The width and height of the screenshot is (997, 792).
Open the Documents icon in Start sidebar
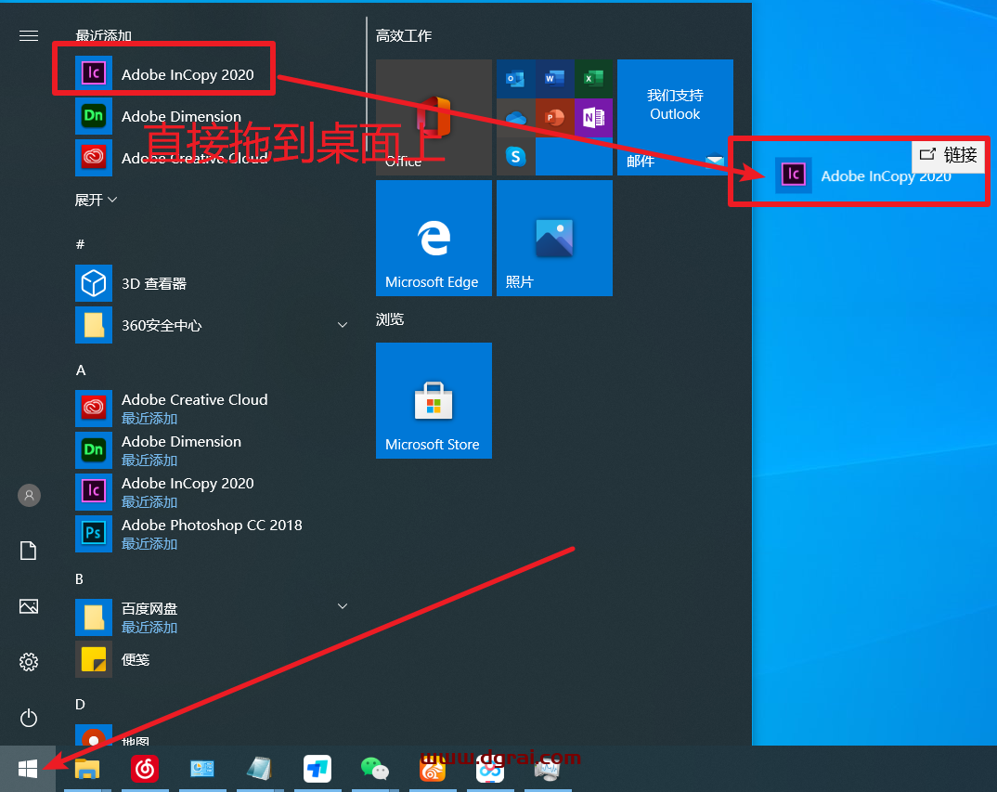point(29,551)
